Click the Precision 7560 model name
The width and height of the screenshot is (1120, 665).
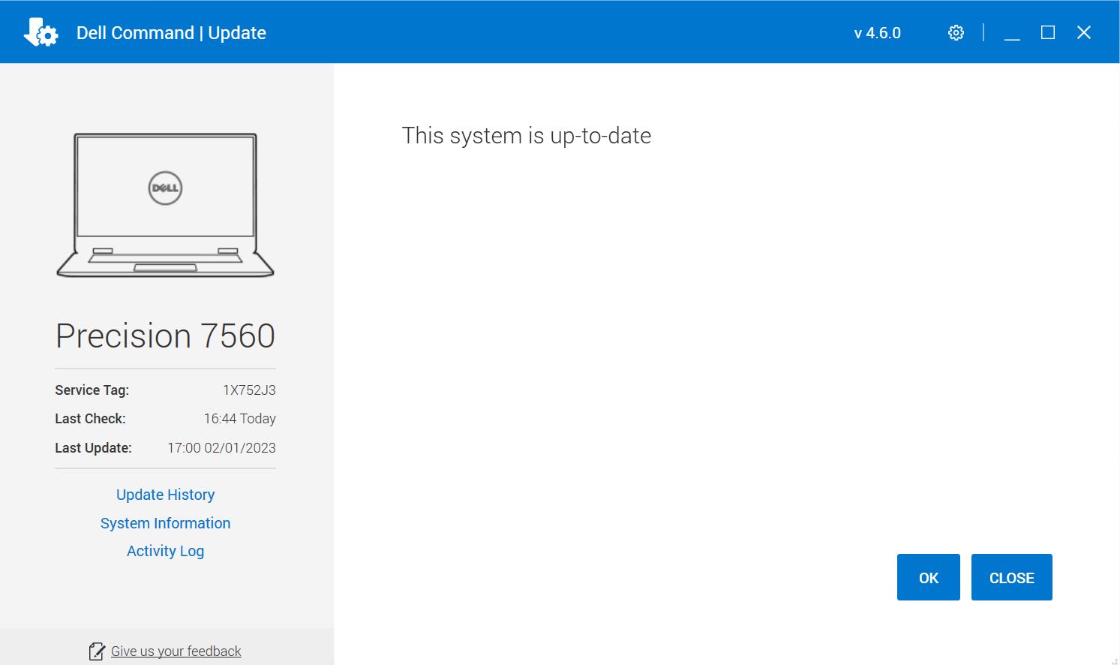click(x=165, y=336)
